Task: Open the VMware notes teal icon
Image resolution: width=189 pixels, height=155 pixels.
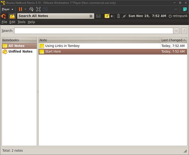Action: coord(185,9)
